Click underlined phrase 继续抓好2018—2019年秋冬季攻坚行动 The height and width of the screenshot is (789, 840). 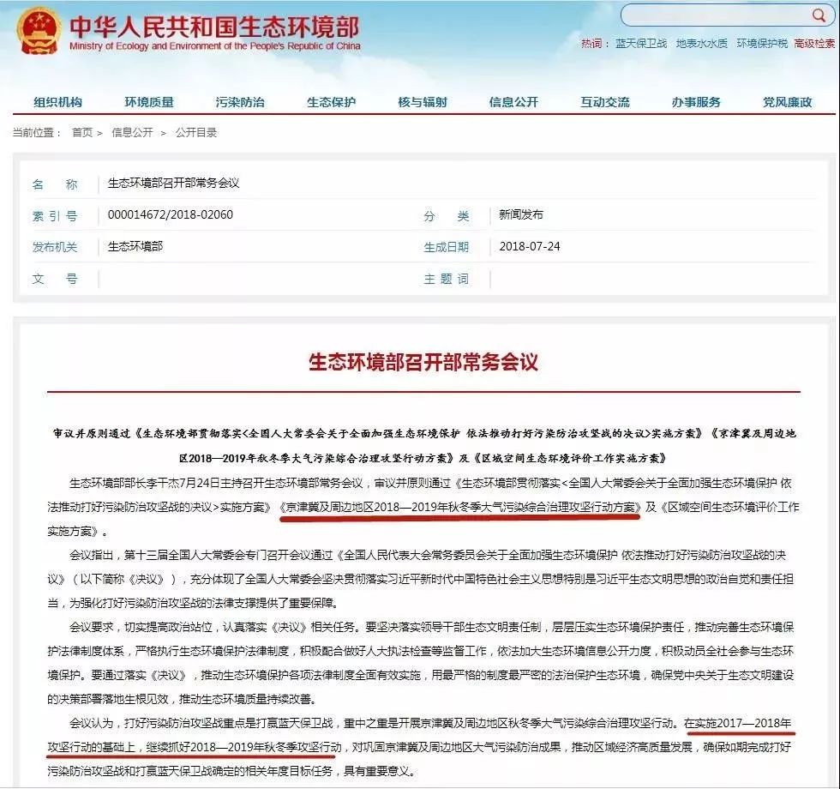pos(243,747)
